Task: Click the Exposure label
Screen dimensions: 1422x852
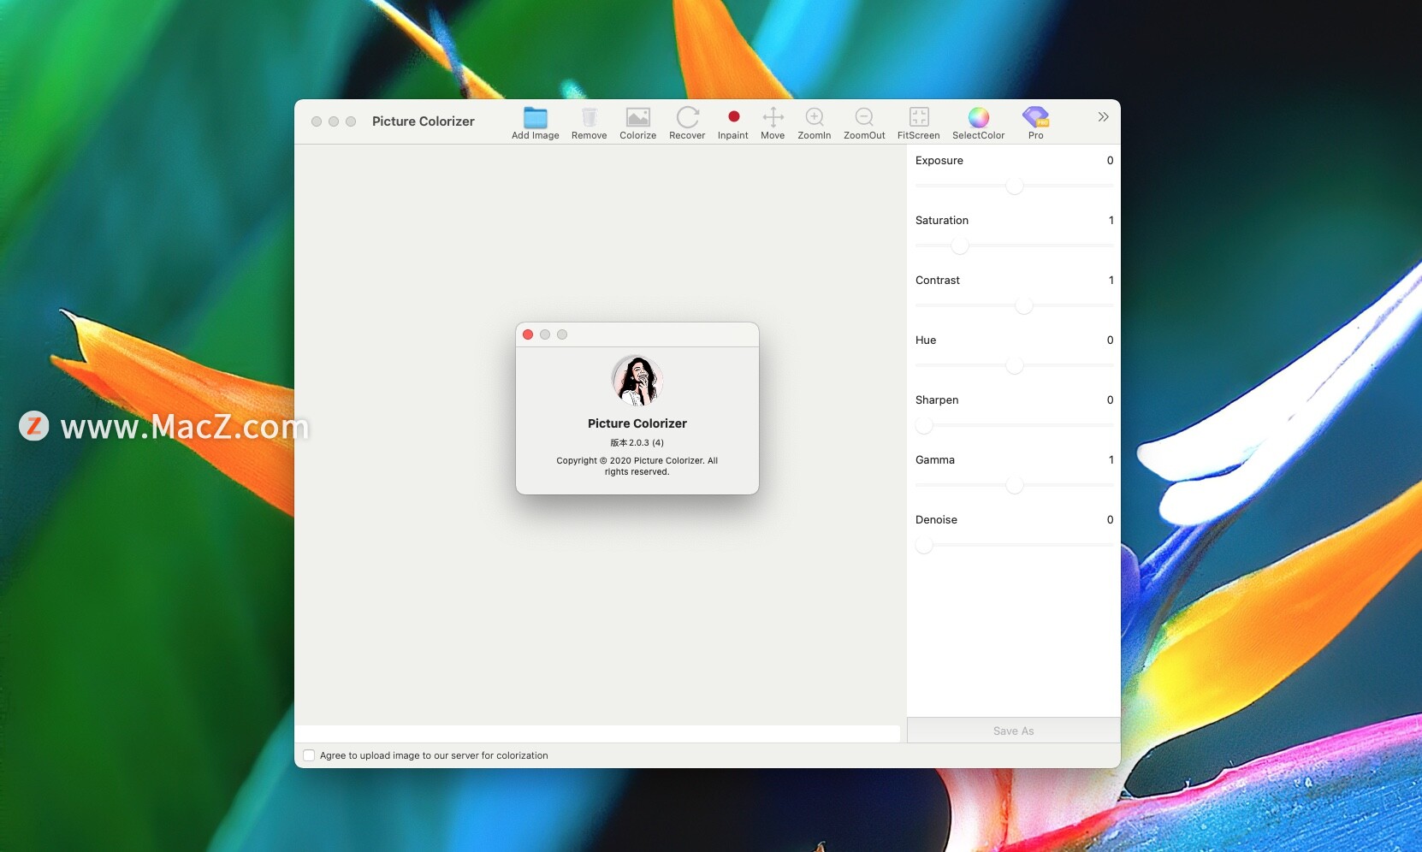Action: (939, 160)
